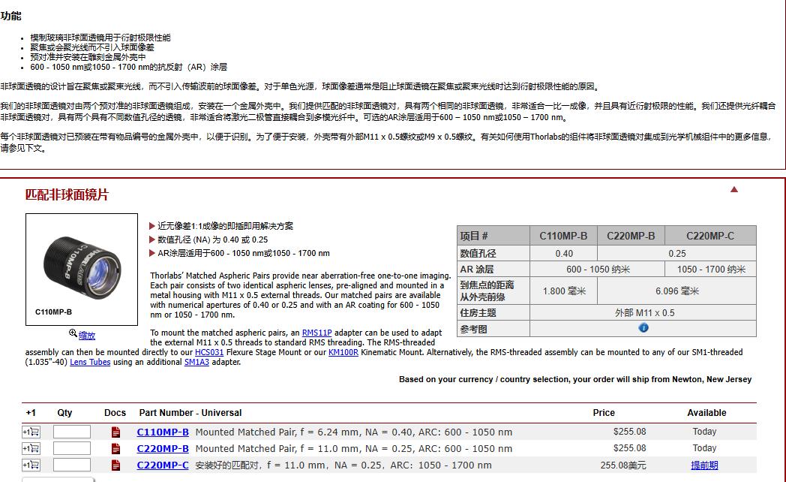Screen dimensions: 786x482
Task: Click the +1 column header in the order table
Action: tap(31, 413)
